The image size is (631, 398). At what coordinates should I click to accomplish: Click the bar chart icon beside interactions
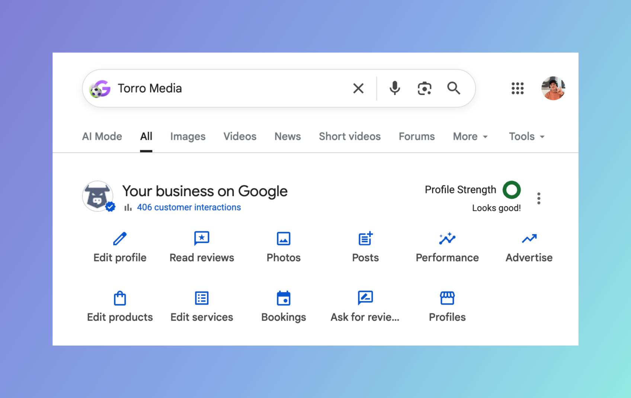[128, 208]
